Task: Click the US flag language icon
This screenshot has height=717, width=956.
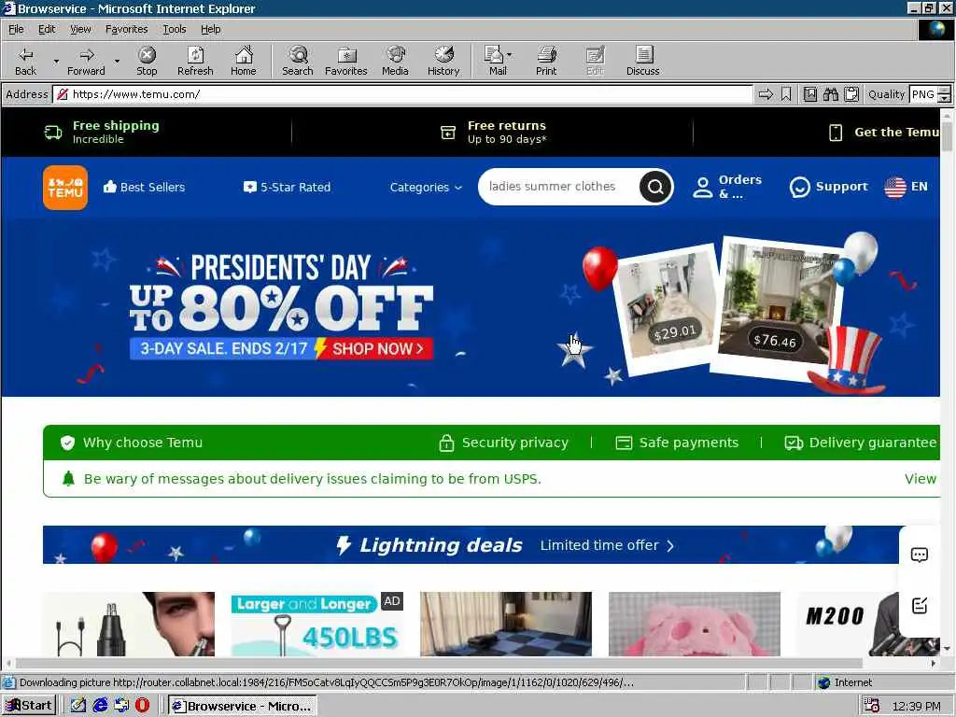Action: tap(895, 187)
